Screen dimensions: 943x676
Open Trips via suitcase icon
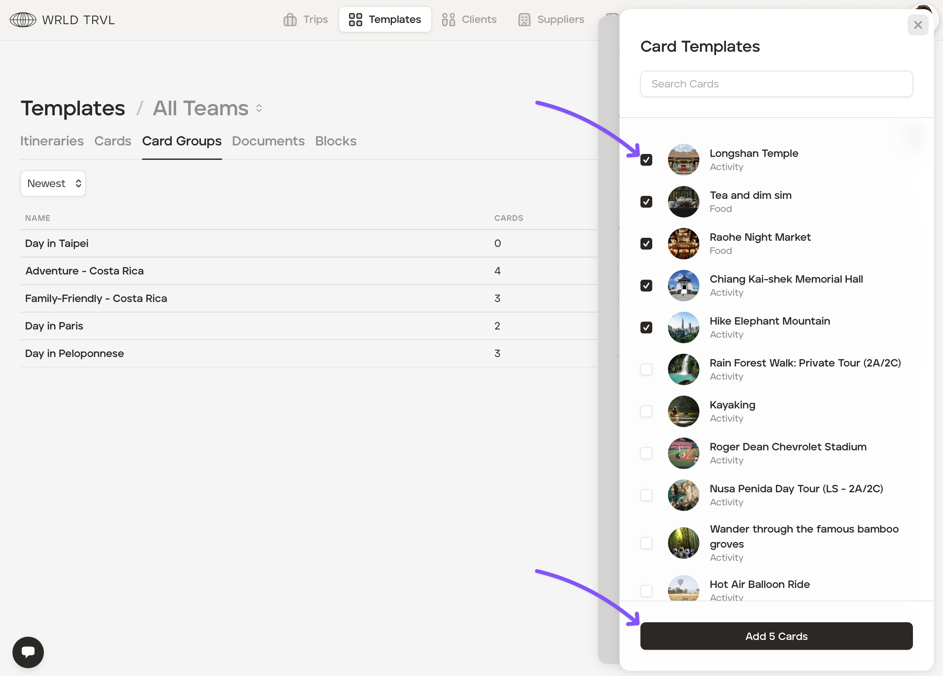(x=290, y=20)
